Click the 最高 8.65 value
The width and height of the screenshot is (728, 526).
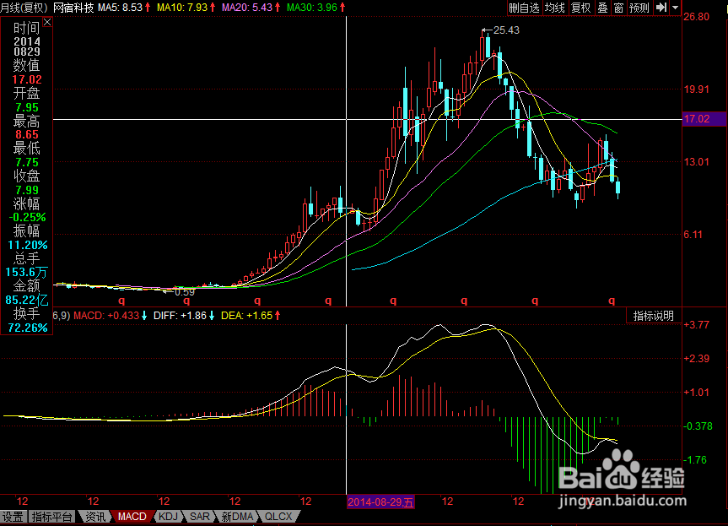point(27,135)
